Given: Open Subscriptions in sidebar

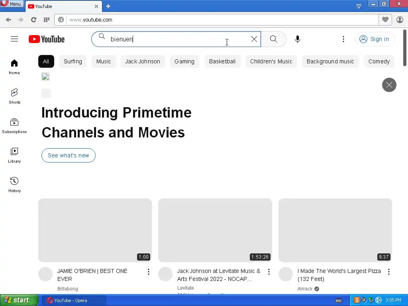Looking at the screenshot, I should coord(14,126).
